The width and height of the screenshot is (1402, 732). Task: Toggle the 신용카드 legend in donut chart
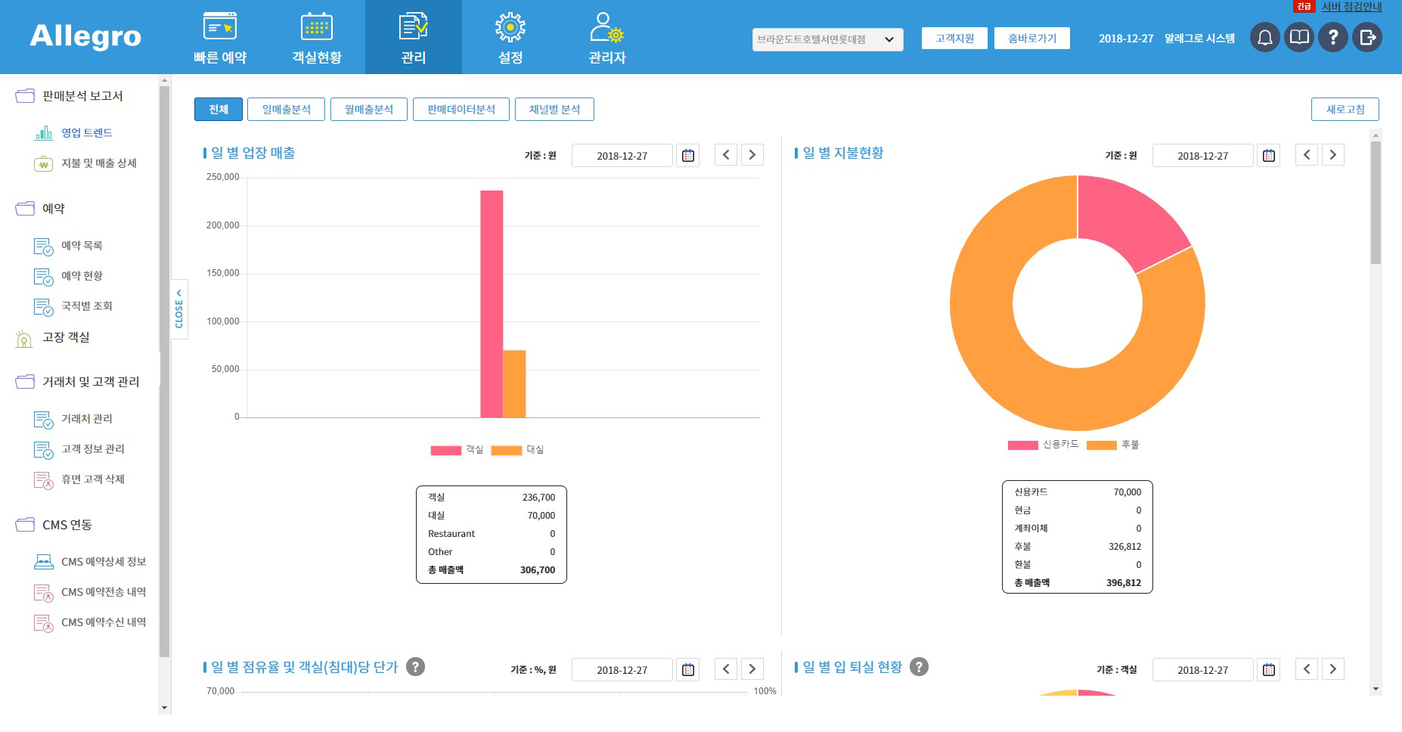[1022, 445]
